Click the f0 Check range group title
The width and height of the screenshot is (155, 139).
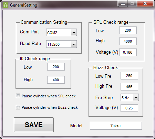(x=35, y=58)
